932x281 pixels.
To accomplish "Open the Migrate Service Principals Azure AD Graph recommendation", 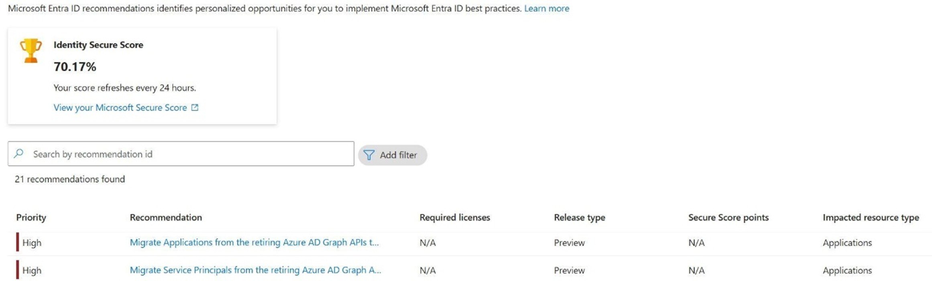I will (254, 270).
